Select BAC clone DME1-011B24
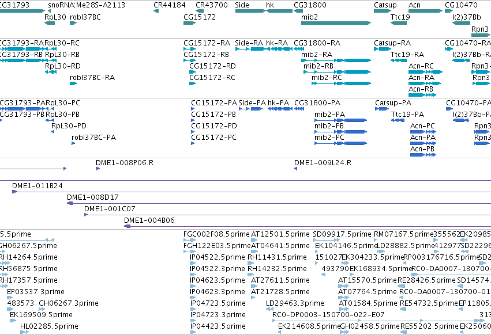491x335 pixels. 252,192
